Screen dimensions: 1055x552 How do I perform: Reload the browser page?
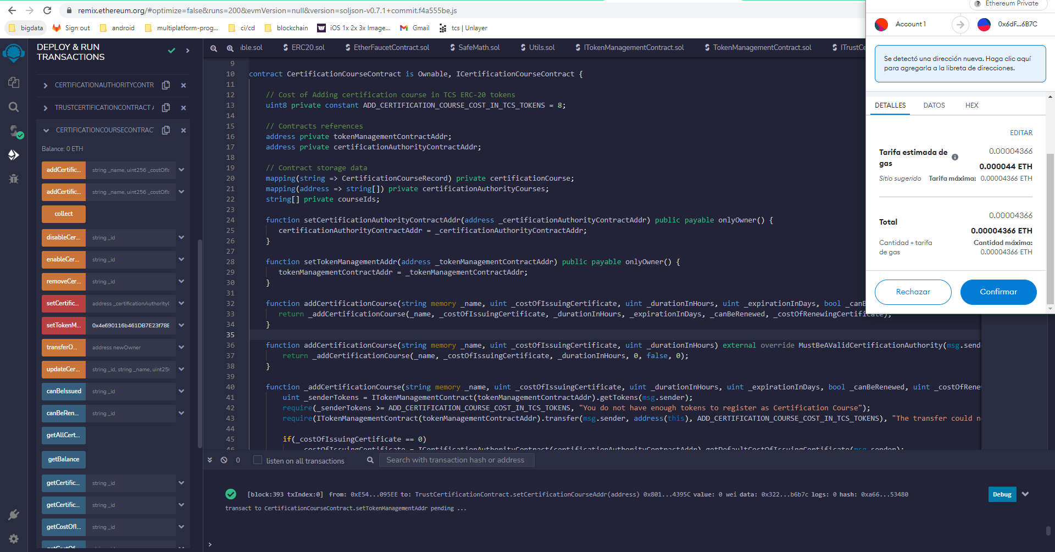(x=47, y=10)
